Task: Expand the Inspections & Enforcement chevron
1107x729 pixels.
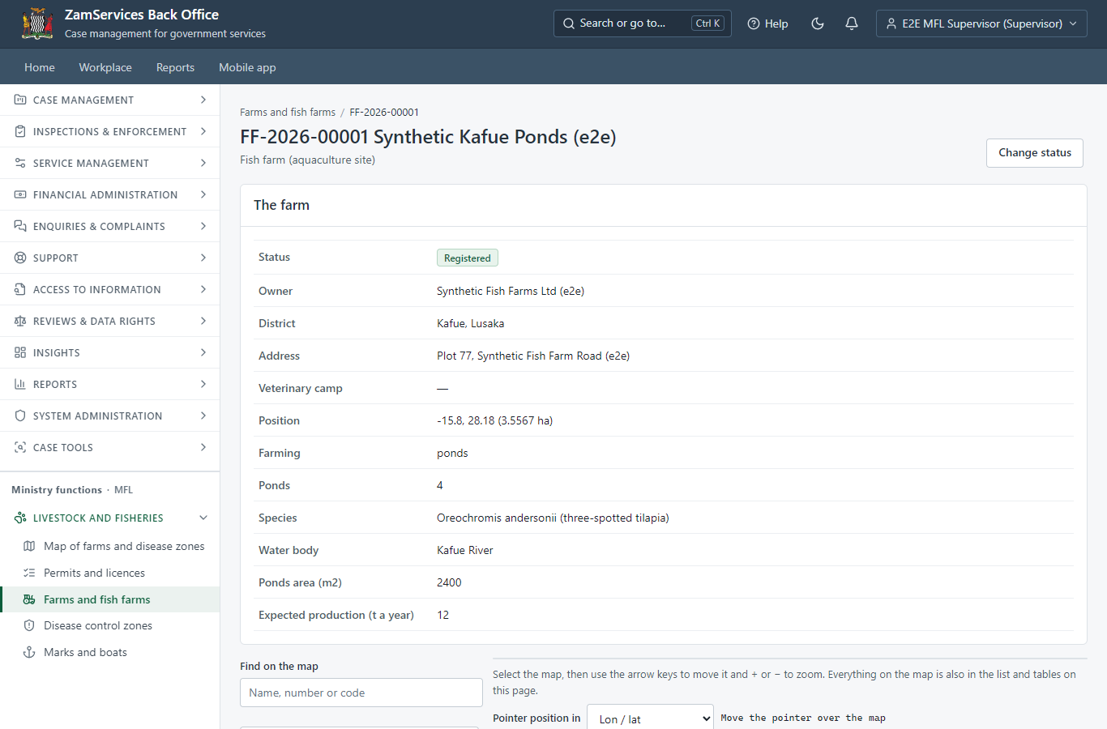Action: click(203, 131)
